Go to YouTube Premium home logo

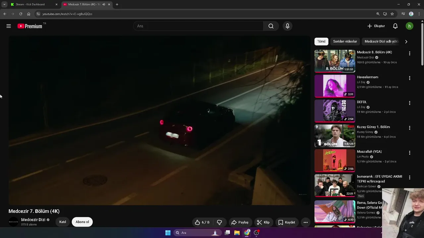[x=30, y=26]
